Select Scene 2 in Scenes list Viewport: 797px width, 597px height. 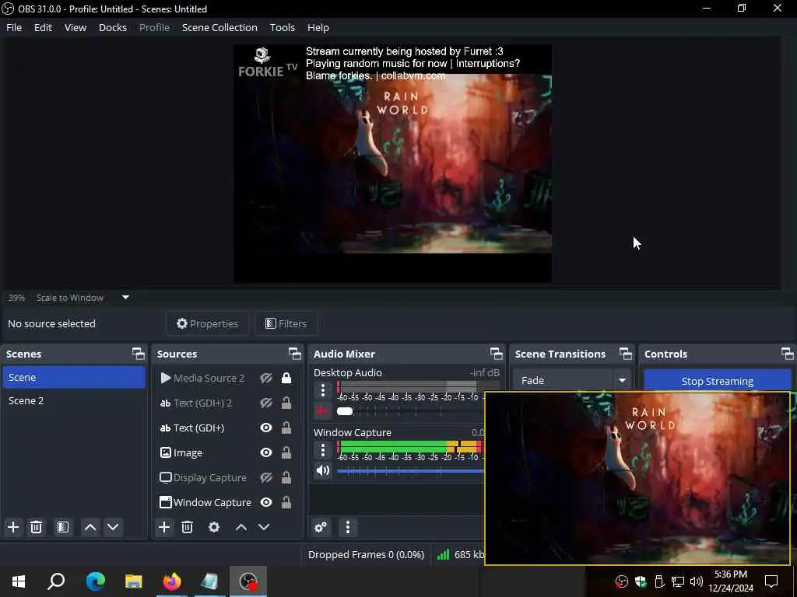(x=74, y=400)
